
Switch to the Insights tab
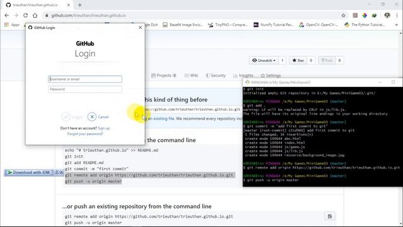click(x=243, y=76)
